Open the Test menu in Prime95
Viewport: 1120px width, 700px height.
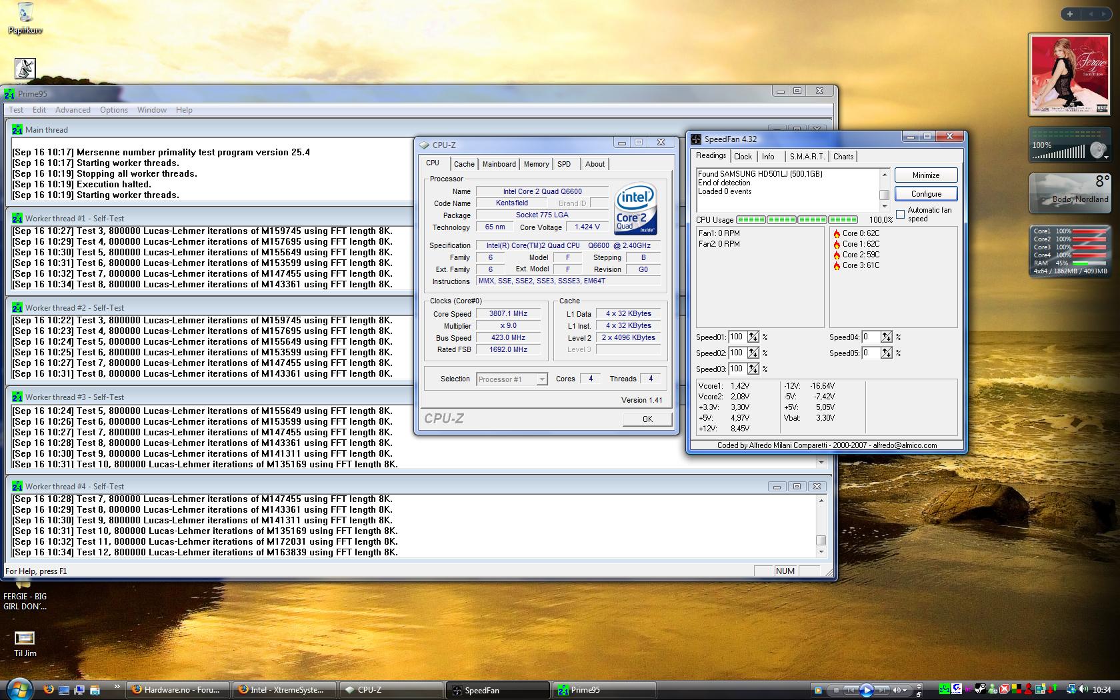tap(16, 110)
